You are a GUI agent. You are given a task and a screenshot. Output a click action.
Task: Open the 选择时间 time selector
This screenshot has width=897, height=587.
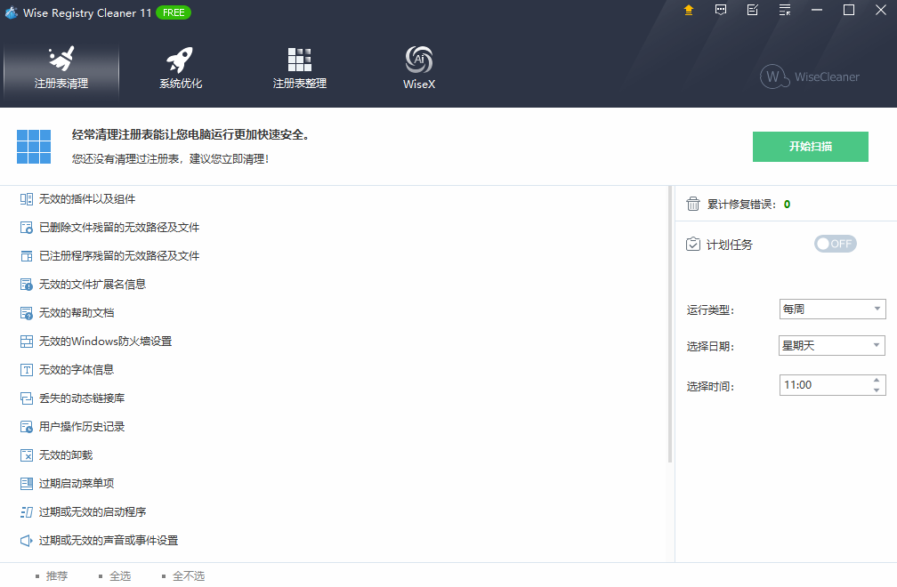click(831, 384)
